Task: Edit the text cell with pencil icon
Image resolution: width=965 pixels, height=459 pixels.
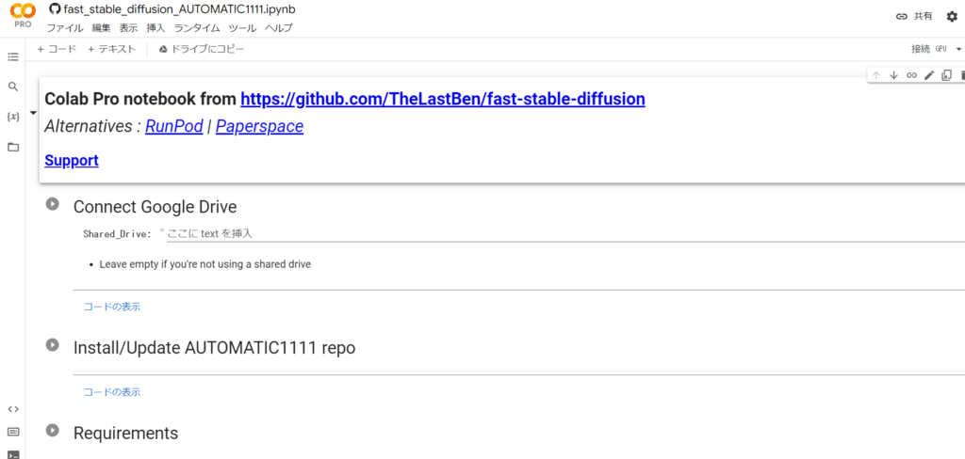Action: click(x=929, y=75)
